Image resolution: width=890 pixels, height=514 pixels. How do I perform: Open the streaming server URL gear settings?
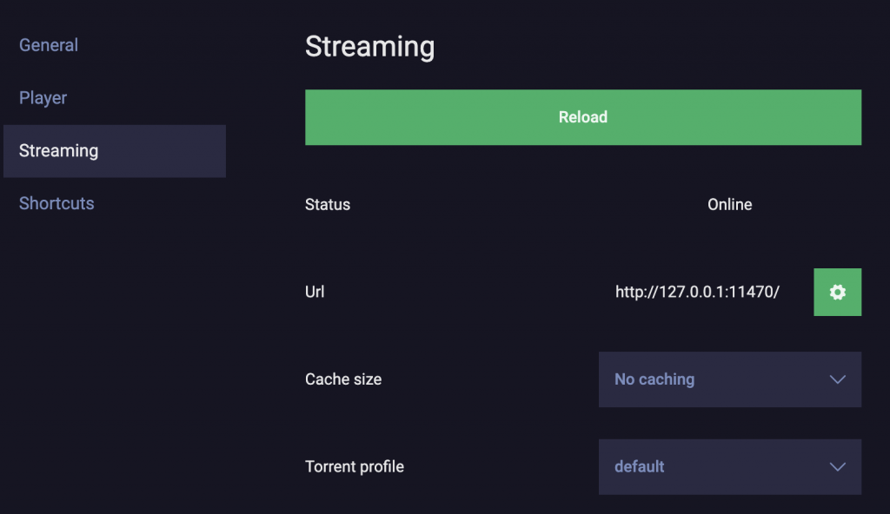[837, 293]
